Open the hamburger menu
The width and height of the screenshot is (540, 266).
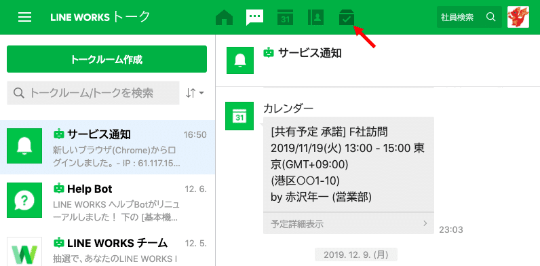tap(25, 17)
